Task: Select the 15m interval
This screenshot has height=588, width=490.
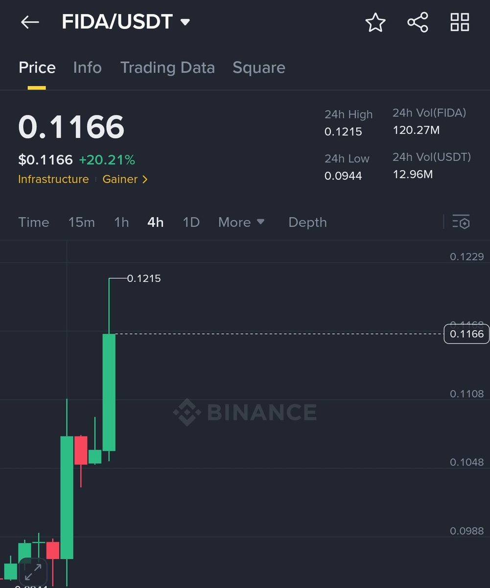Action: pyautogui.click(x=82, y=222)
